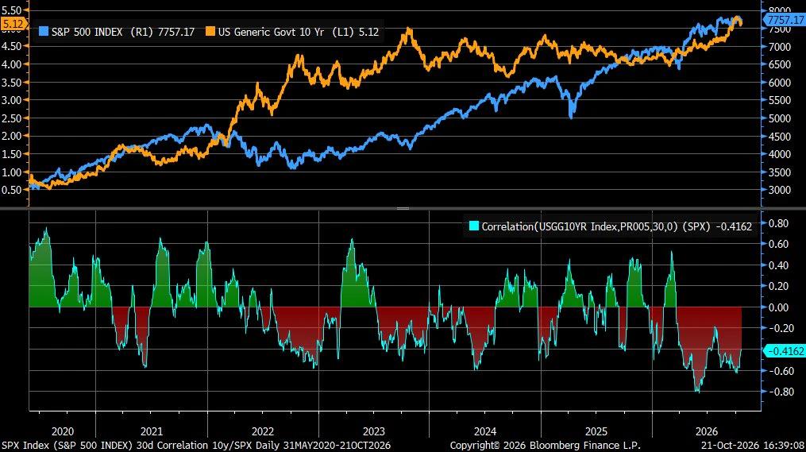Click the 2024 year label on time axis
806x452 pixels.
pyautogui.click(x=485, y=431)
